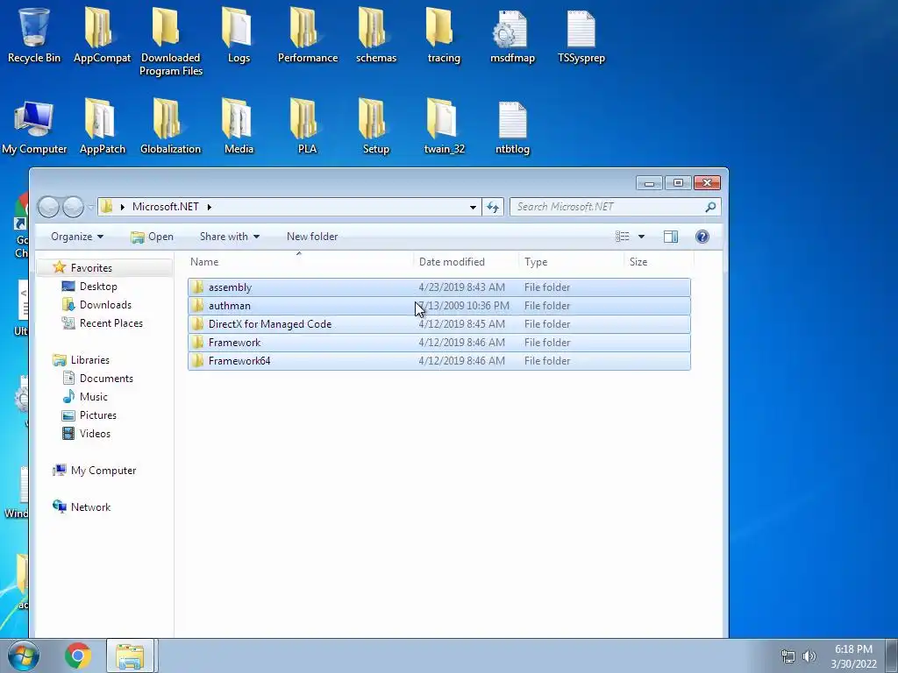This screenshot has height=673, width=898.
Task: Open the network tray icon
Action: click(x=788, y=656)
